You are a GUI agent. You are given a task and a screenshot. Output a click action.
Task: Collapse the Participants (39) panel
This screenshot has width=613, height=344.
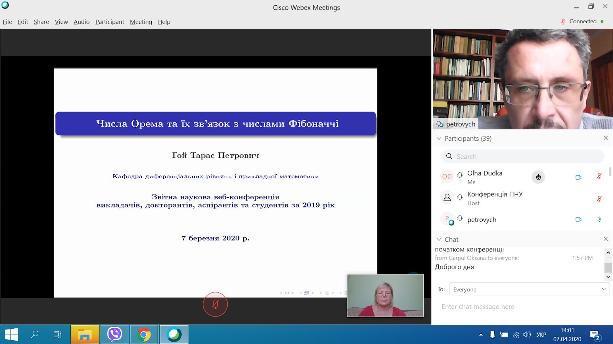[x=439, y=138]
